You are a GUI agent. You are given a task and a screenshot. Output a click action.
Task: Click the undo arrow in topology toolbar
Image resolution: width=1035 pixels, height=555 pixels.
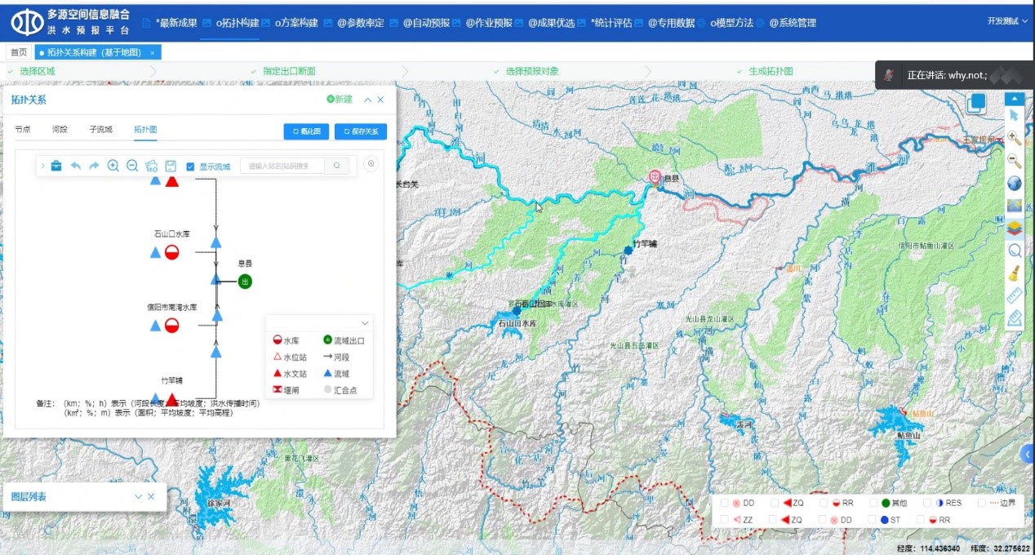76,166
